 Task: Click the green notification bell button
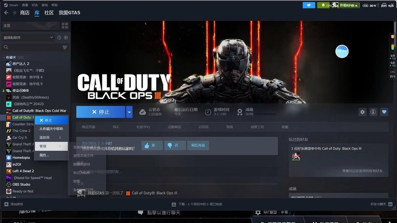tap(323, 5)
